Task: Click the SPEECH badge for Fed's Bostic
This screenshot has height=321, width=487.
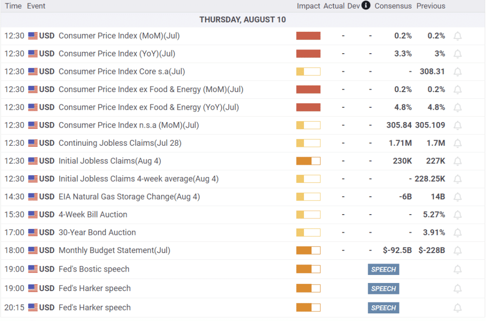Action: (383, 269)
